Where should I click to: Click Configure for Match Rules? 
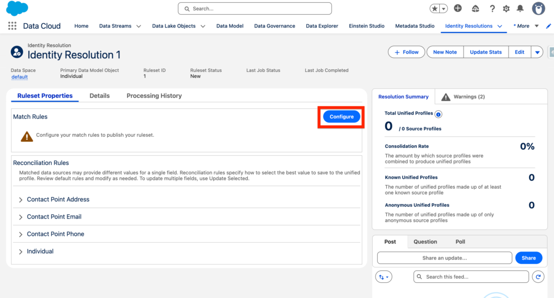[341, 117]
